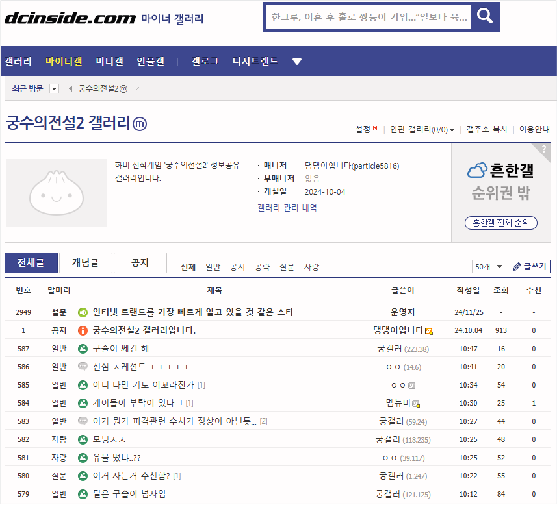Open 갤러리 in top navigation
The width and height of the screenshot is (557, 505).
tap(18, 62)
